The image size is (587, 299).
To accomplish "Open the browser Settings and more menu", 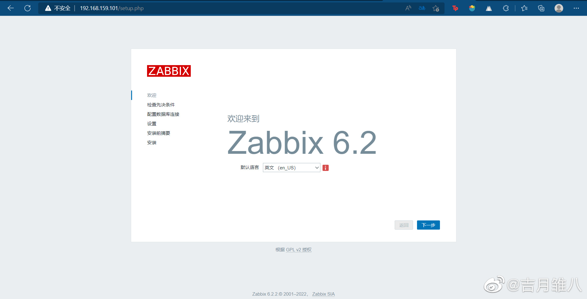I will (x=576, y=8).
